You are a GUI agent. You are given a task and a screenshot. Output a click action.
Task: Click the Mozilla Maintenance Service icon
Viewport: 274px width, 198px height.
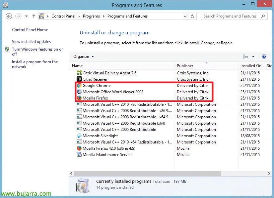79,154
